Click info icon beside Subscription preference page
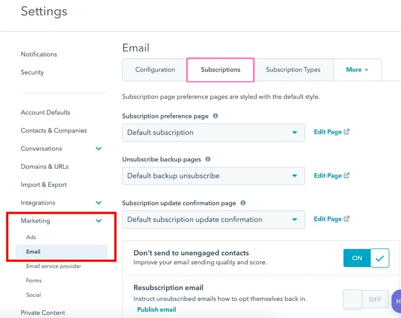Screen dimensions: 401x318 tap(215, 116)
